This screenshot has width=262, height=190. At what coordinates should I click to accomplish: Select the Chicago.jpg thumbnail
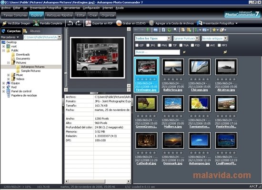(x=200, y=67)
